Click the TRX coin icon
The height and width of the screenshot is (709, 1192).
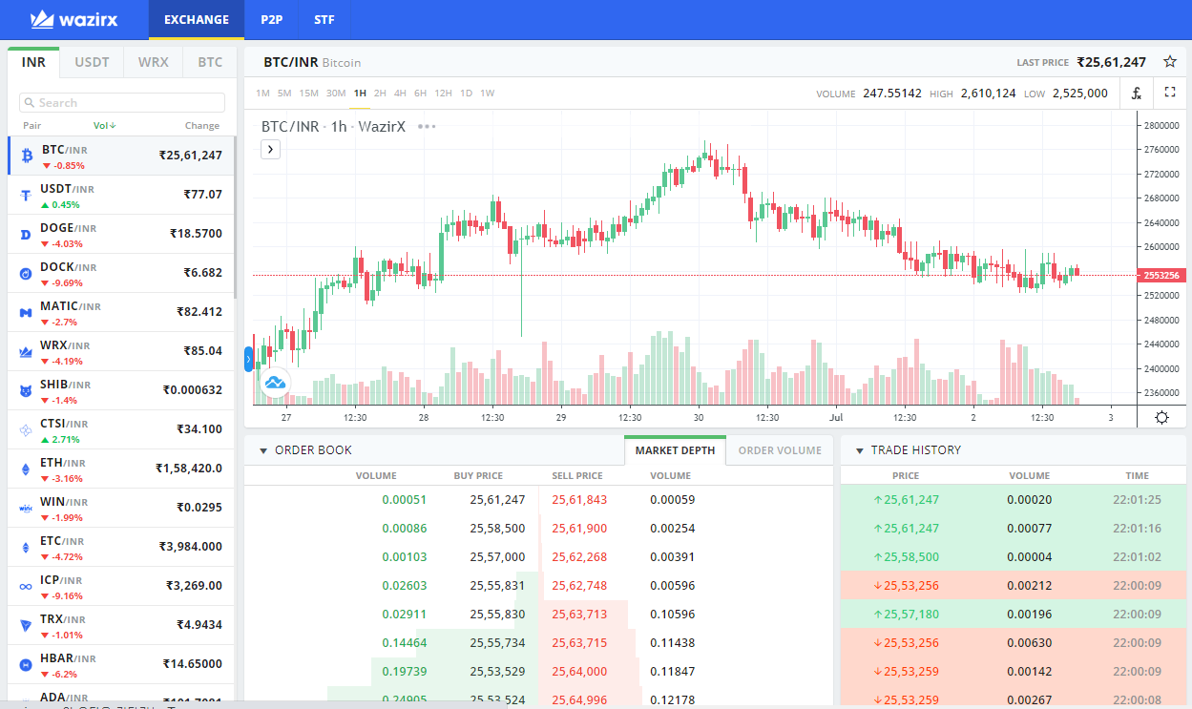(x=26, y=625)
